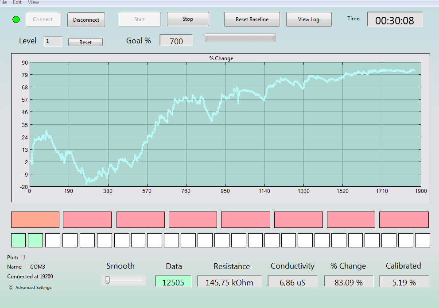The height and width of the screenshot is (308, 439).
Task: Click the green connection status indicator
Action: click(x=16, y=19)
